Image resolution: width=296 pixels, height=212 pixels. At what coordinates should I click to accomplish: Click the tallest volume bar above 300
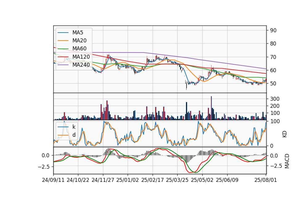click(211, 108)
